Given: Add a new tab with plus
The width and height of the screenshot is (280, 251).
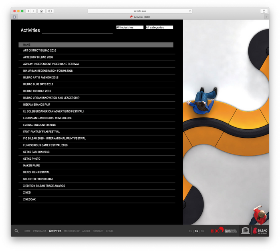Looking at the screenshot, I should tap(267, 17).
